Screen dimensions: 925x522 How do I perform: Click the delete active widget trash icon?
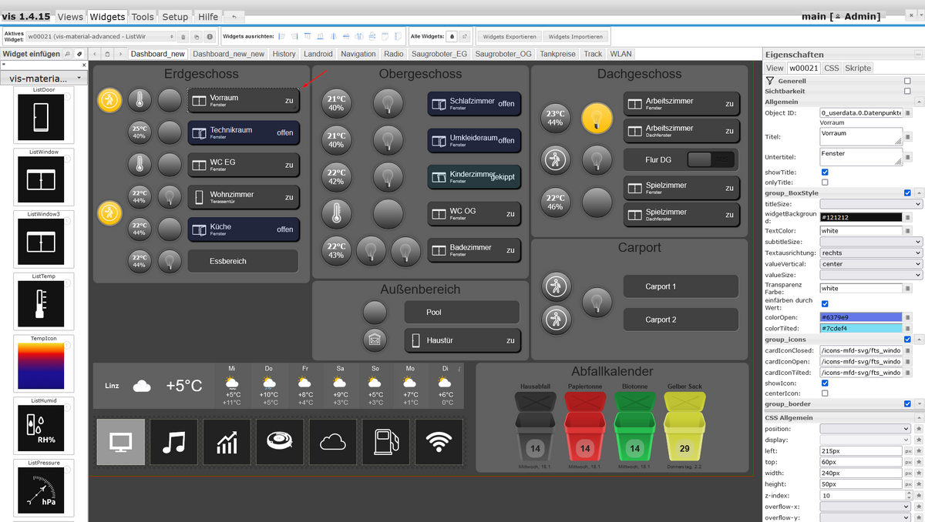[183, 36]
